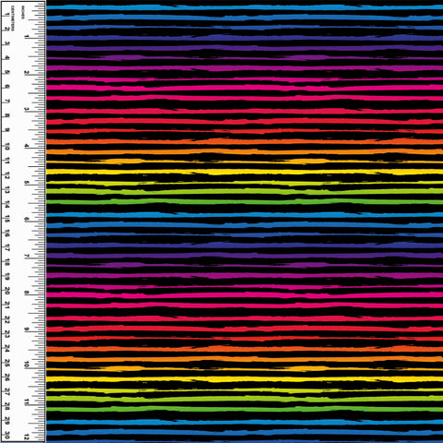The image size is (443, 443).
Task: Click the centimeter number 15 on the ruler
Action: coord(6,219)
